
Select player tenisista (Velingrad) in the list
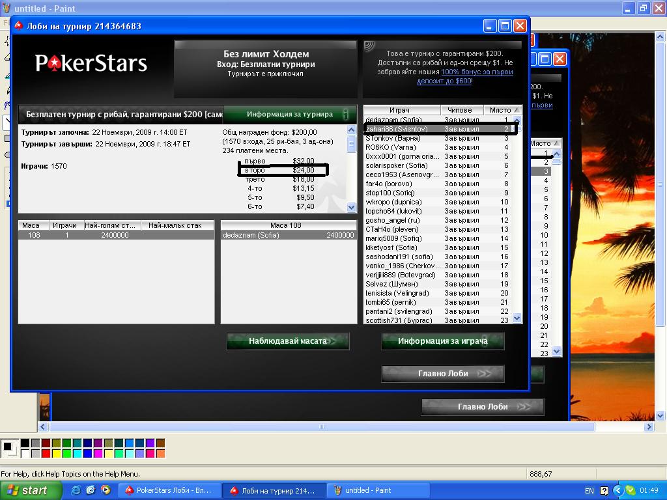point(437,293)
